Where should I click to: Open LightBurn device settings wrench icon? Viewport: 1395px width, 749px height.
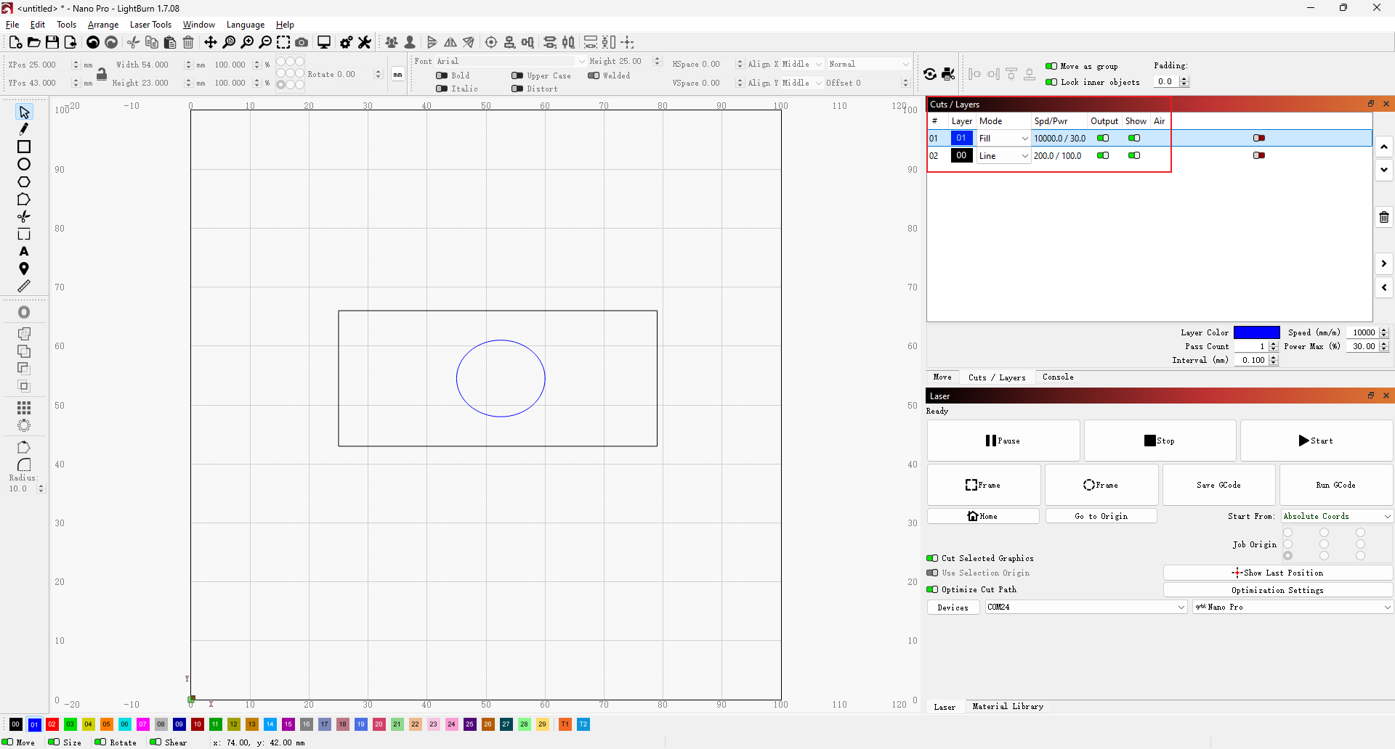coord(364,42)
